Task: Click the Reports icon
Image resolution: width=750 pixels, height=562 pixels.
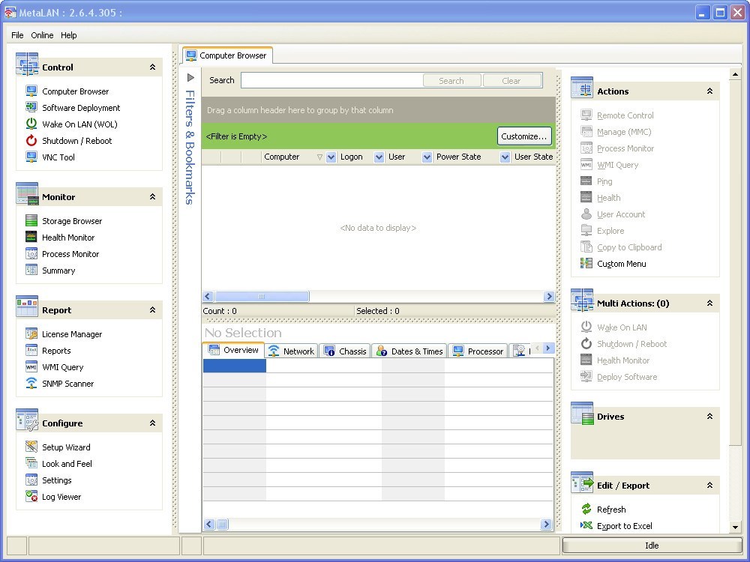Action: point(31,350)
